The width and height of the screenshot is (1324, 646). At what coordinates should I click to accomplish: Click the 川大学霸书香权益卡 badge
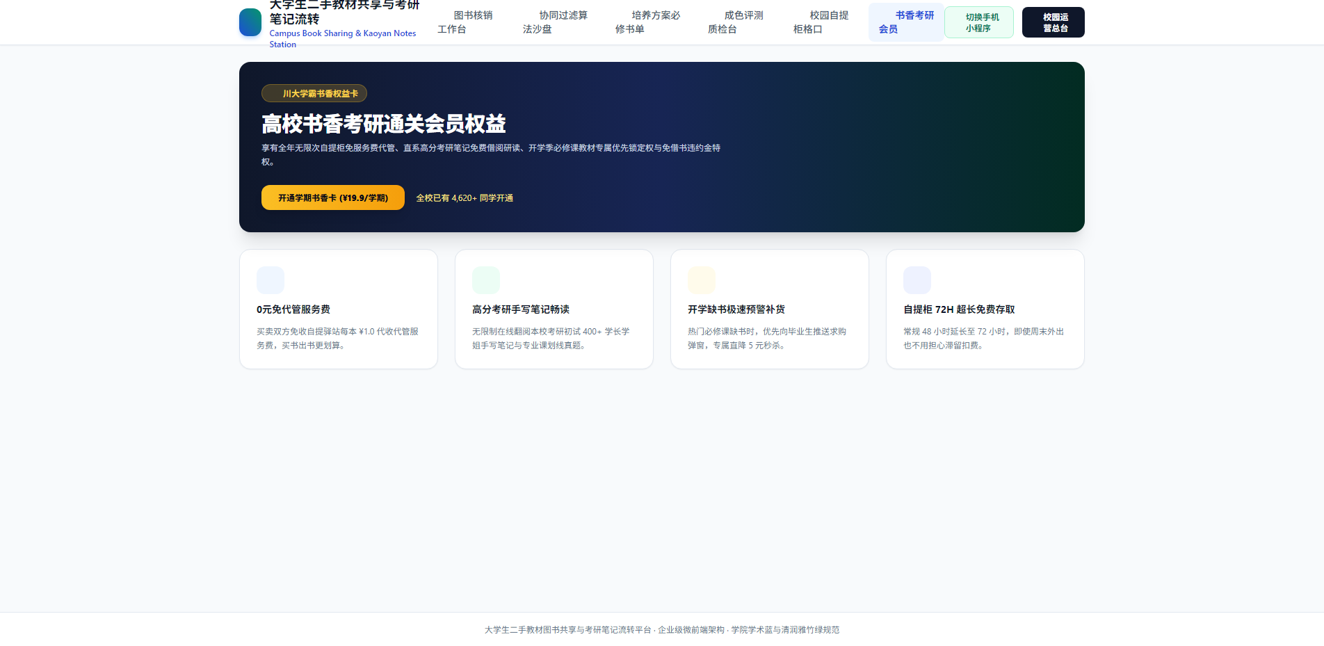pyautogui.click(x=314, y=93)
